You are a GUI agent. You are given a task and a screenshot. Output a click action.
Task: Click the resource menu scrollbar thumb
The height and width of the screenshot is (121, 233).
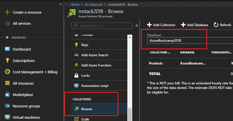(130, 114)
